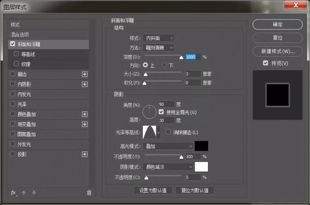
Task: Click plus icon next to 投影
Action: click(84, 154)
